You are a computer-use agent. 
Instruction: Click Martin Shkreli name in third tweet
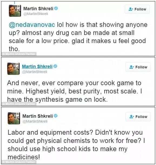[x=38, y=116]
